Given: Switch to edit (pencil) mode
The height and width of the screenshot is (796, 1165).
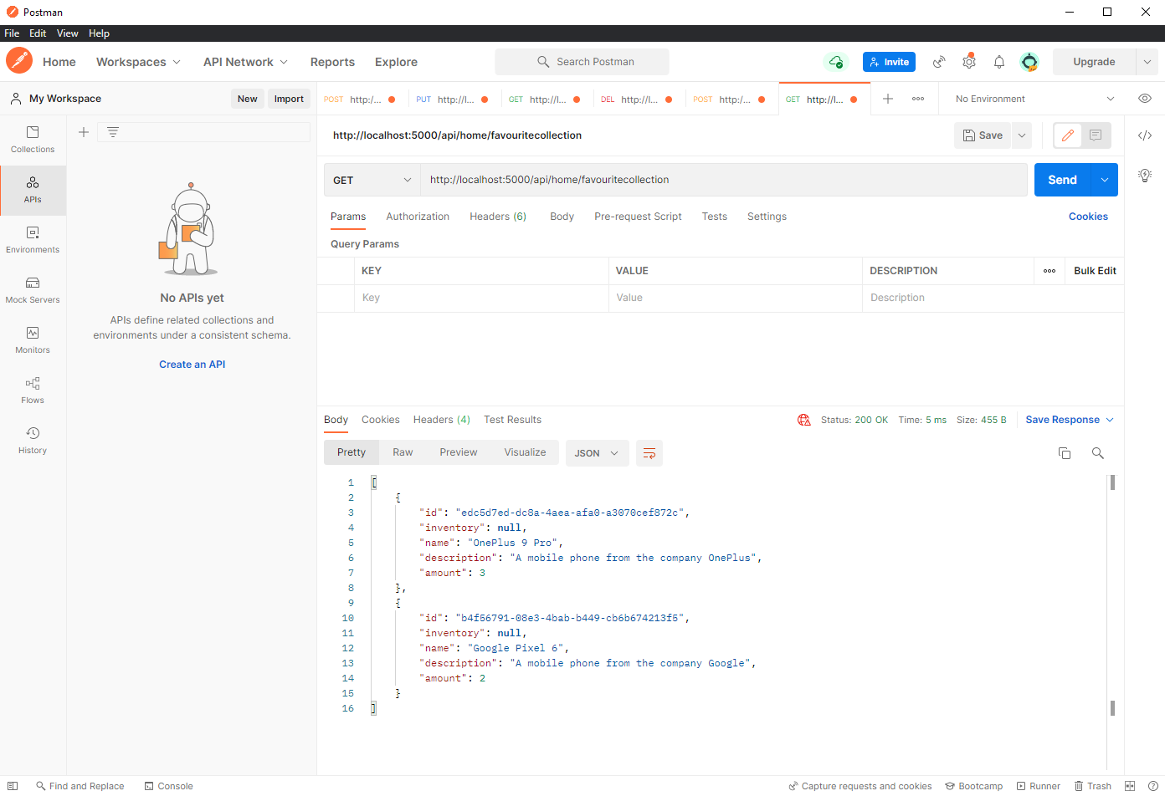Looking at the screenshot, I should click(1068, 135).
